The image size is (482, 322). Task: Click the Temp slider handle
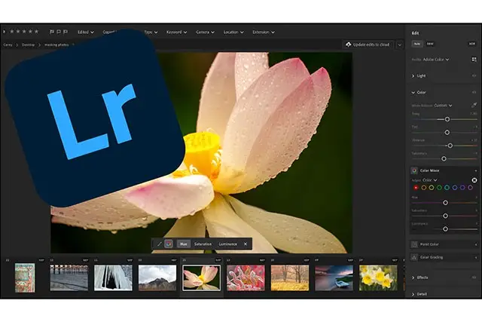pos(447,119)
